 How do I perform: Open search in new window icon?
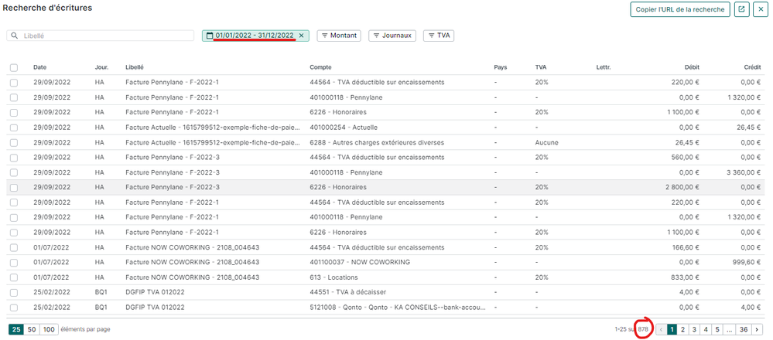click(x=741, y=9)
